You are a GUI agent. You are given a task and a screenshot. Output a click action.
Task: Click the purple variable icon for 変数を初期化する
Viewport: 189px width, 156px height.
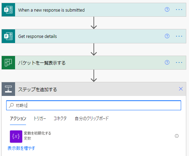point(16,137)
